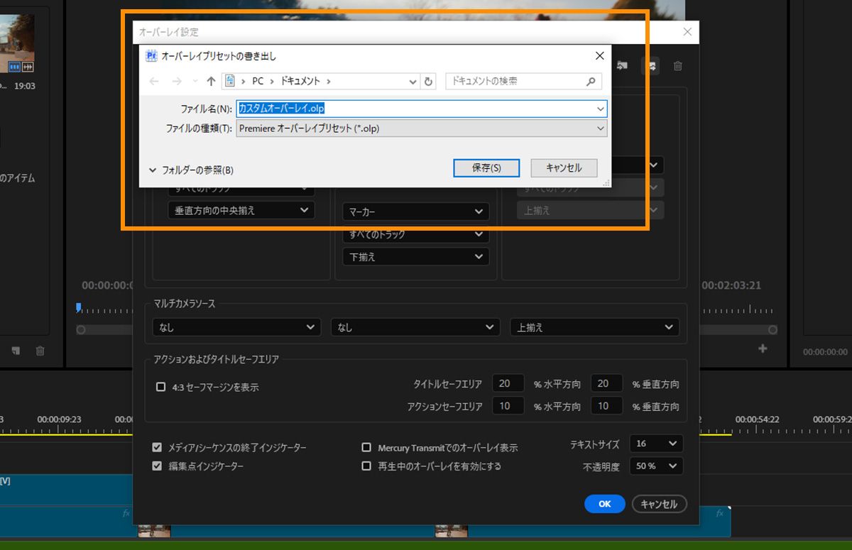Click 保存(S) button
The height and width of the screenshot is (550, 852).
[x=486, y=168]
